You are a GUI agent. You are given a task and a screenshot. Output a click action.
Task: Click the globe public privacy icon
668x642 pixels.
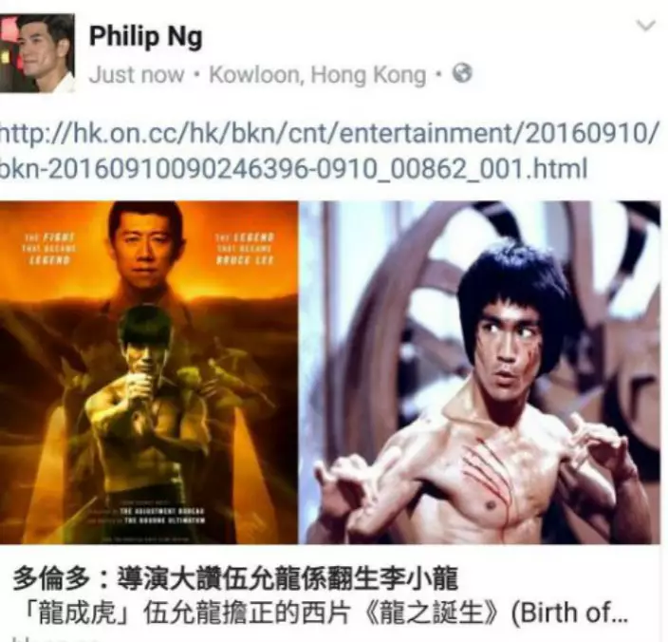(462, 73)
